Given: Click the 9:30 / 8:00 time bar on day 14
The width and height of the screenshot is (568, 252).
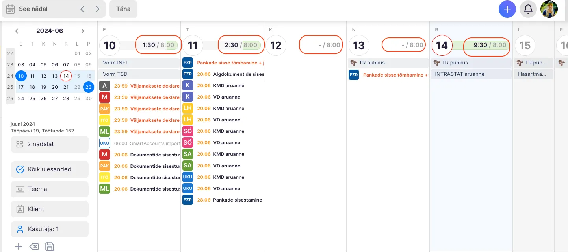Looking at the screenshot, I should tap(486, 45).
